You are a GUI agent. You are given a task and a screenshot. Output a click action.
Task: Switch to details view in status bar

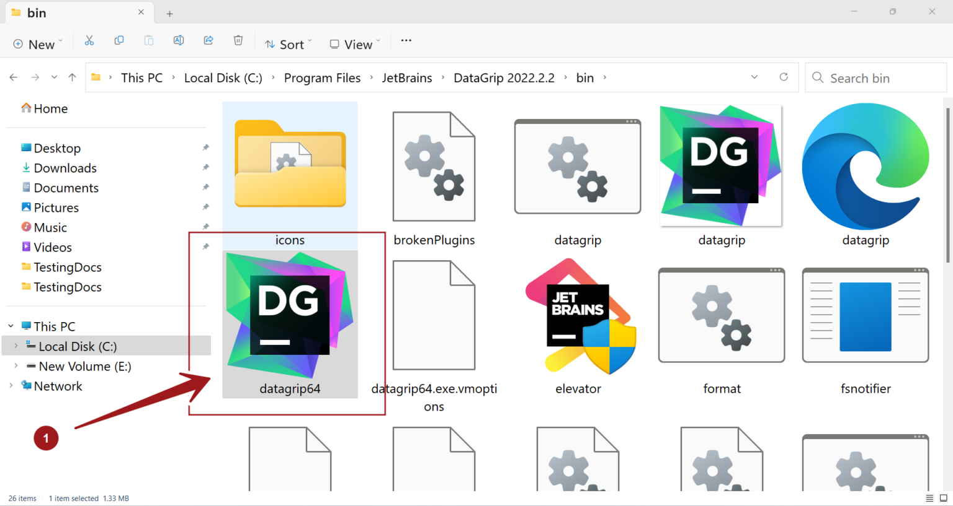930,498
